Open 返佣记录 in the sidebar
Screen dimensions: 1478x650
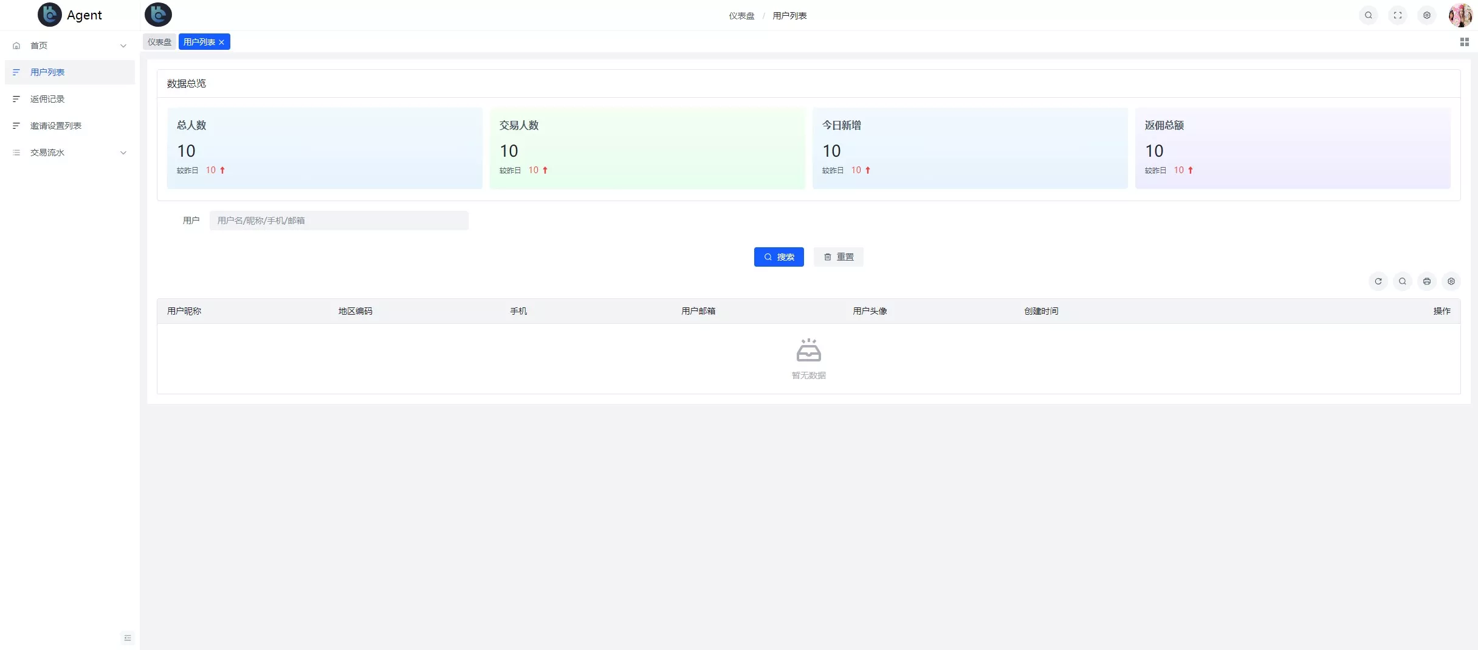click(47, 99)
